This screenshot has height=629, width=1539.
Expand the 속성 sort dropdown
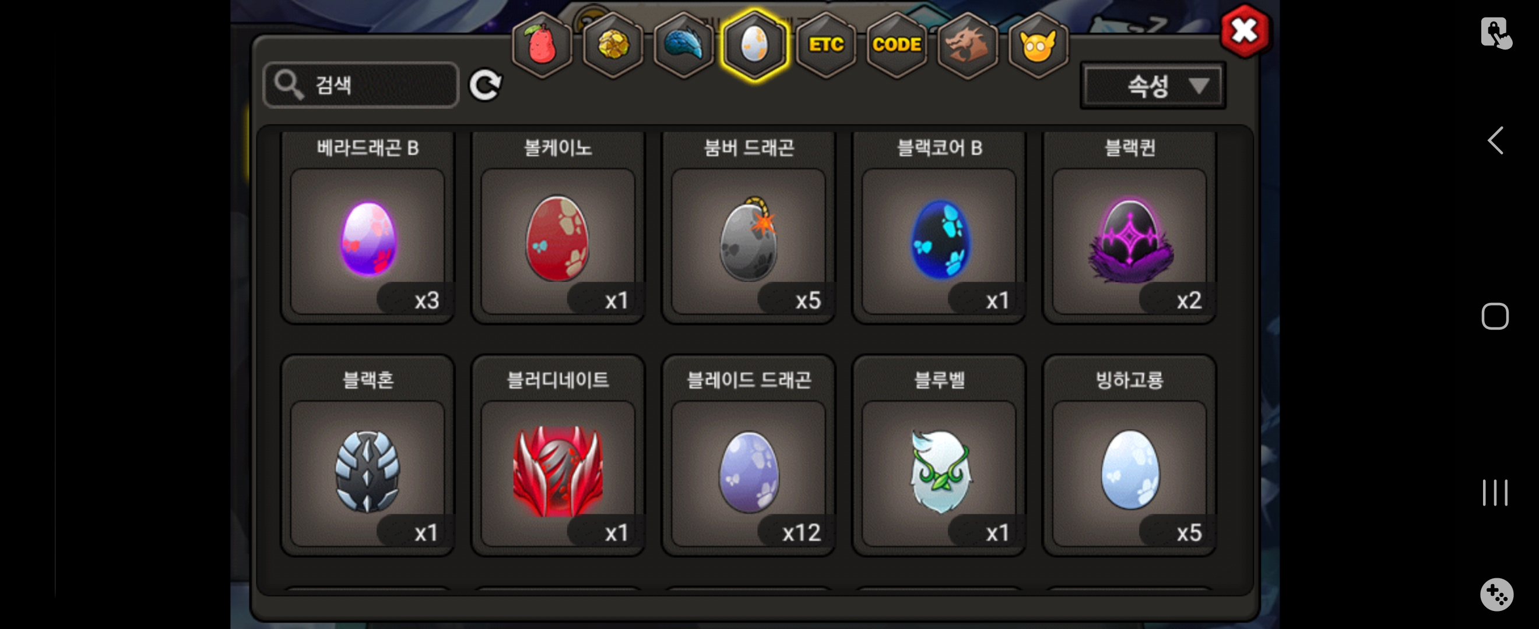1153,86
